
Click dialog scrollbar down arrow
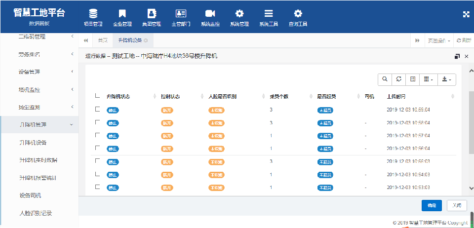471,188
